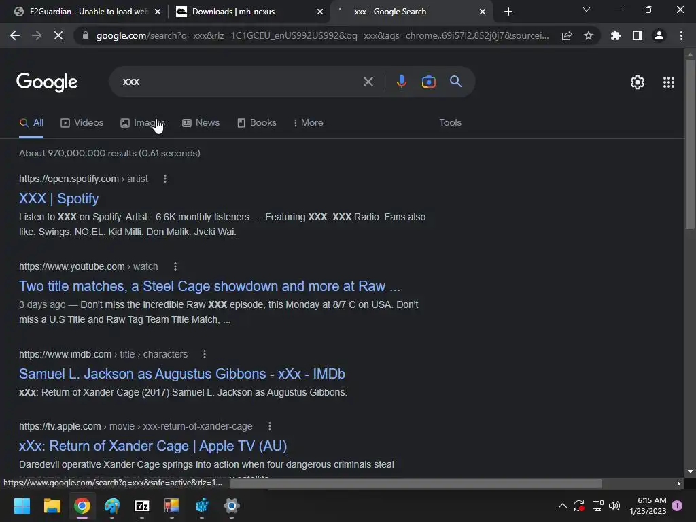The image size is (696, 522).
Task: Click the Google logo
Action: click(47, 82)
